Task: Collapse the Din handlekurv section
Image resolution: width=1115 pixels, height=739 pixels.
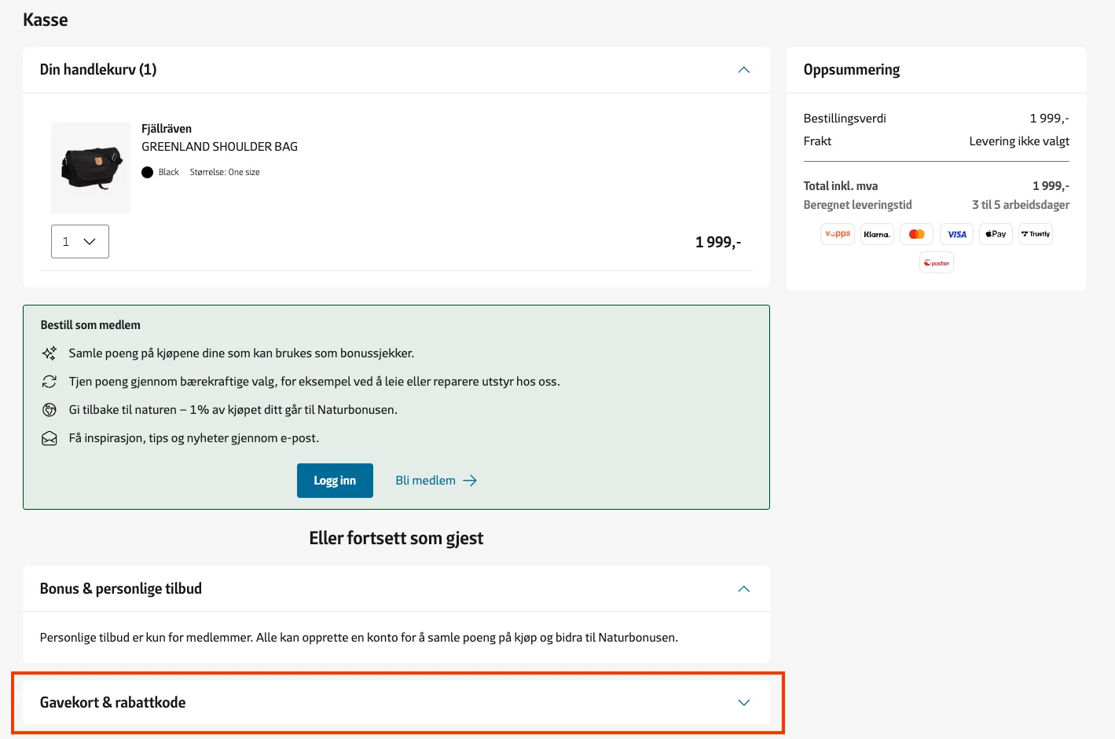Action: [744, 70]
